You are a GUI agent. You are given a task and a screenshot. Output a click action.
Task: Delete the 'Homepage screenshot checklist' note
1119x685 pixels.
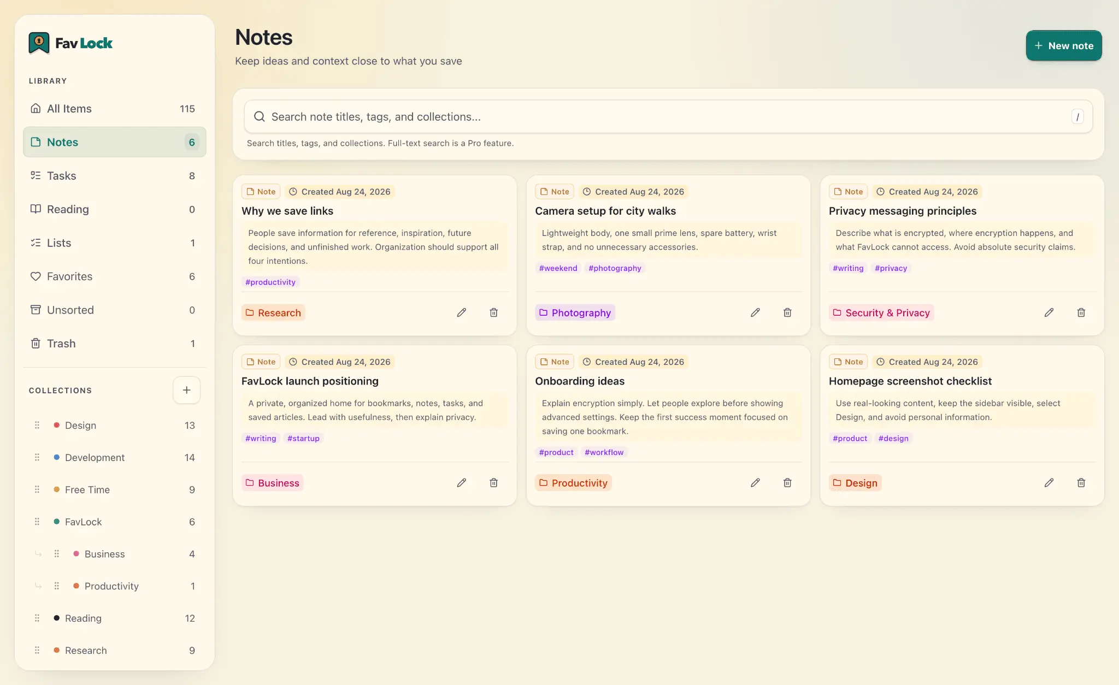(x=1081, y=483)
